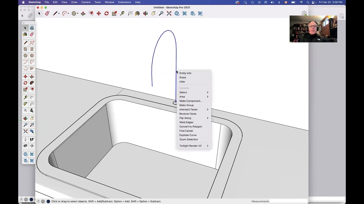Pick the Scale tool in the top toolbar
This screenshot has width=364, height=204.
[114, 13]
